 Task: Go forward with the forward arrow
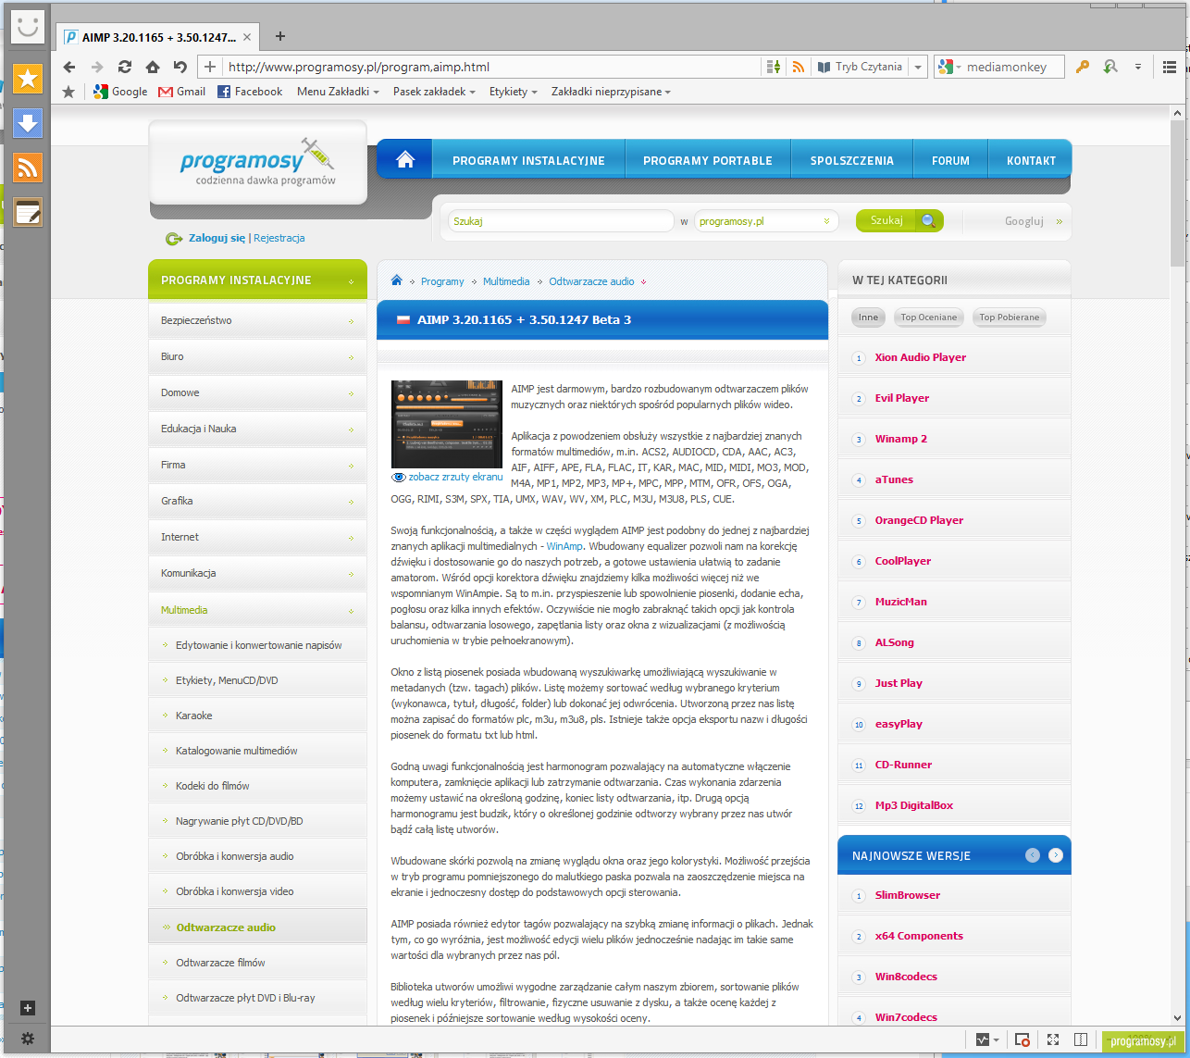(x=97, y=67)
